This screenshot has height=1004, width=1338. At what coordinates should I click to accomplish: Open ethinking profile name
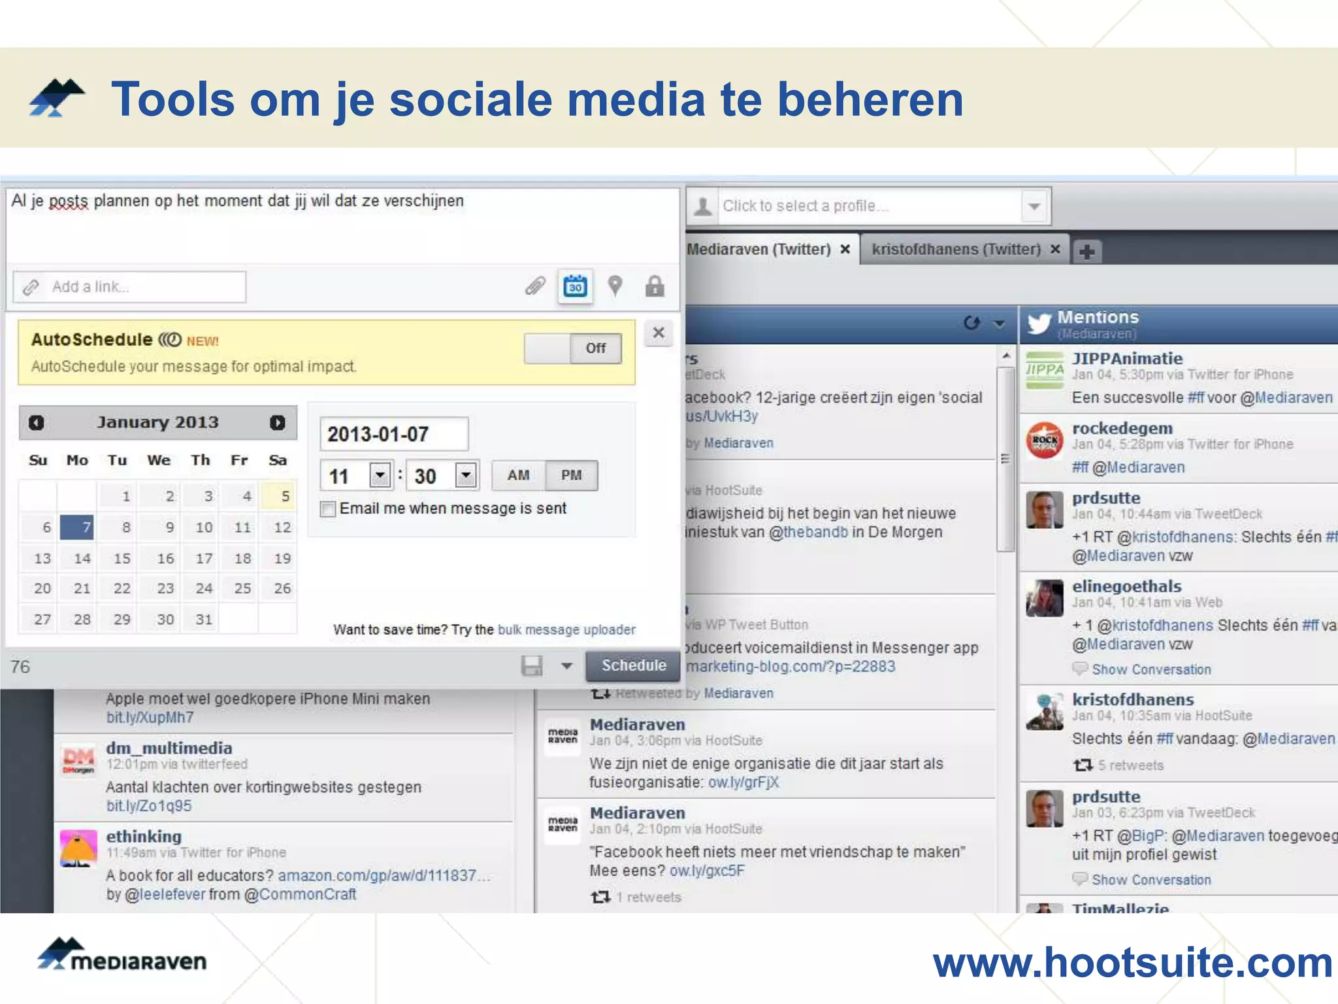144,837
